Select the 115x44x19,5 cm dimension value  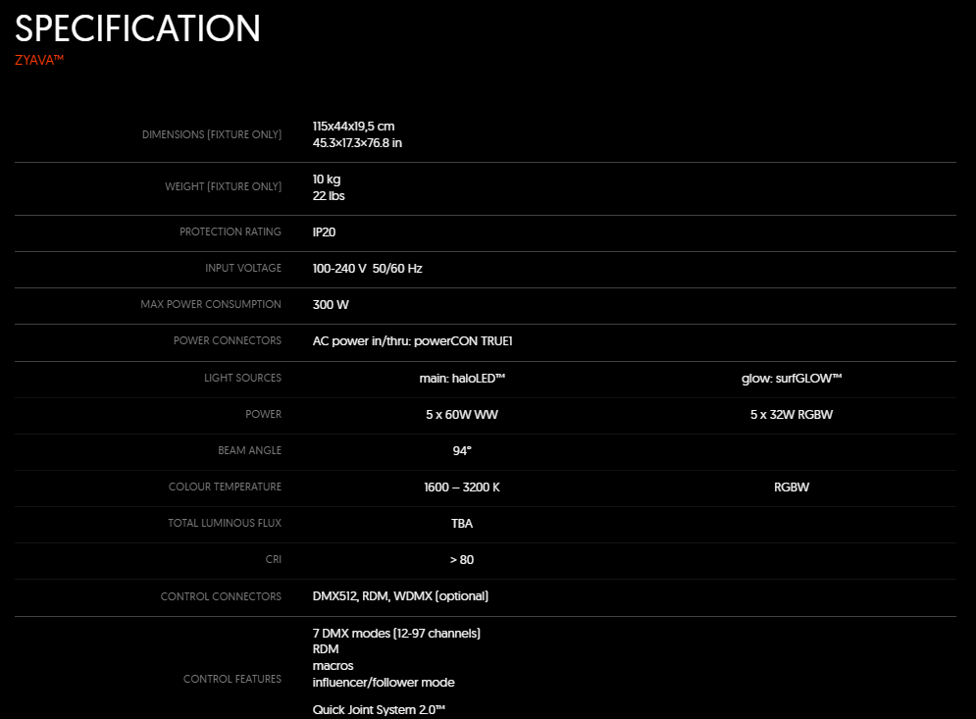tap(353, 127)
